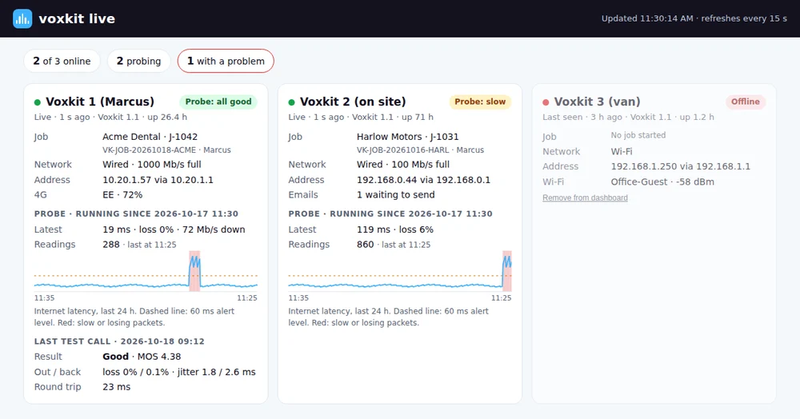Screen dimensions: 800x419
Task: Click '192.168.1.250 via 192.168.1.1' address
Action: [x=681, y=166]
